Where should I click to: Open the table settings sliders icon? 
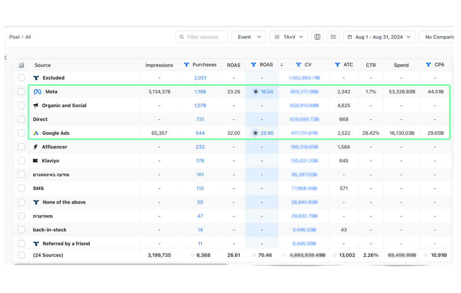click(x=333, y=37)
